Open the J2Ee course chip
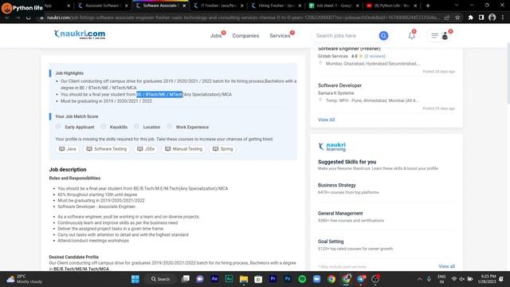Viewport: 510px width, 287px height. [x=146, y=149]
